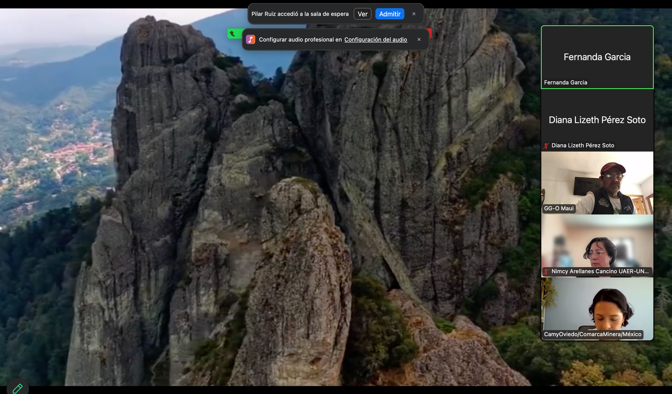Click the 'Fernanda Garcia' name label
Viewport: 672px width, 394px height.
coord(565,83)
